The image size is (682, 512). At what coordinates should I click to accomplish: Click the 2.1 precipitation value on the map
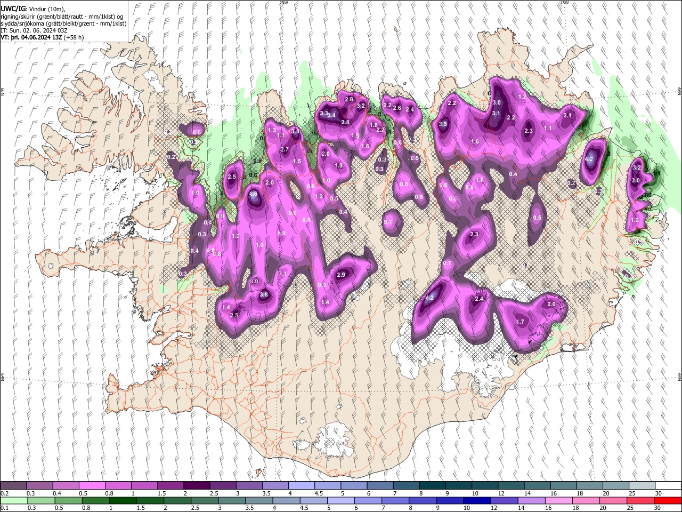pos(567,115)
